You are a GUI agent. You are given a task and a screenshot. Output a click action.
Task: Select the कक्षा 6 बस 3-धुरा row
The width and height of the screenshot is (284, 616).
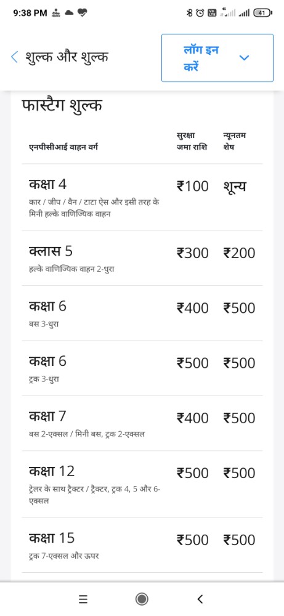click(142, 313)
